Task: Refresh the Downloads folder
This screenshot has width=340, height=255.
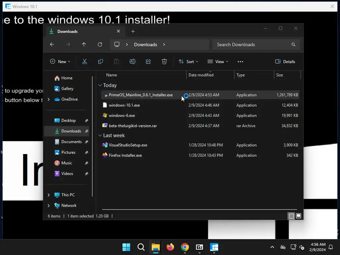Action: (x=100, y=44)
